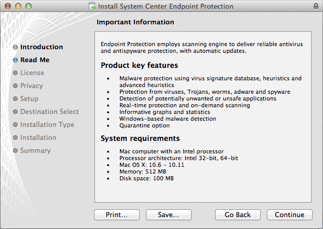Click 'Disk space: 100 MB' line
The width and height of the screenshot is (323, 229).
tap(146, 178)
